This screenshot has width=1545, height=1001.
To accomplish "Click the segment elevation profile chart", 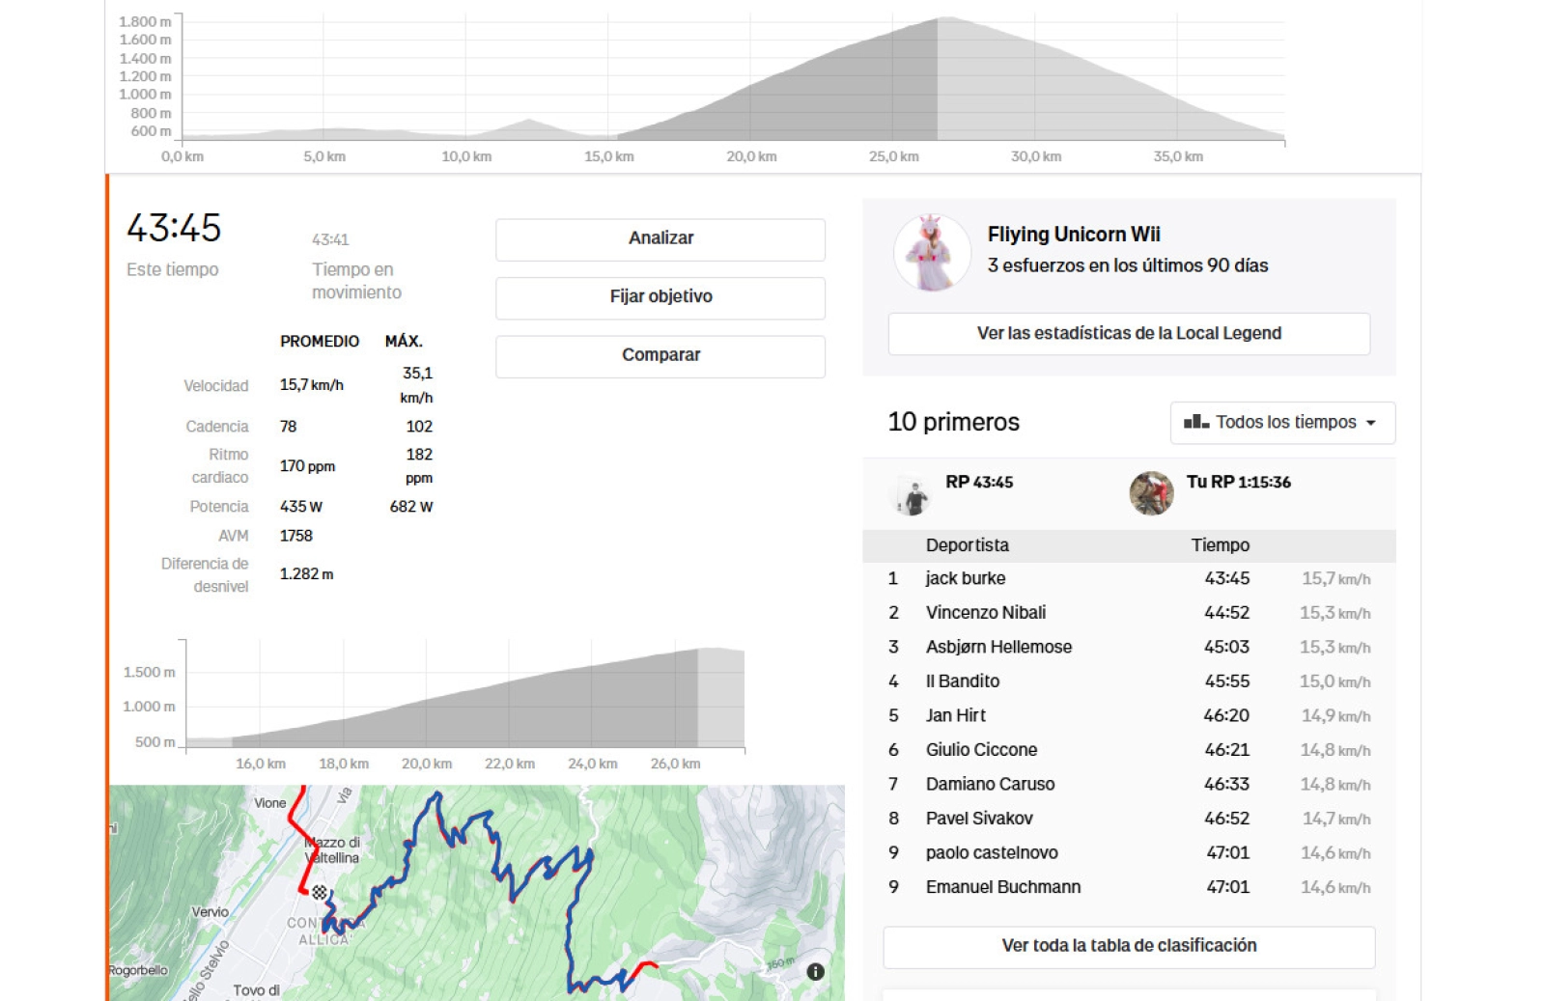I will point(463,695).
